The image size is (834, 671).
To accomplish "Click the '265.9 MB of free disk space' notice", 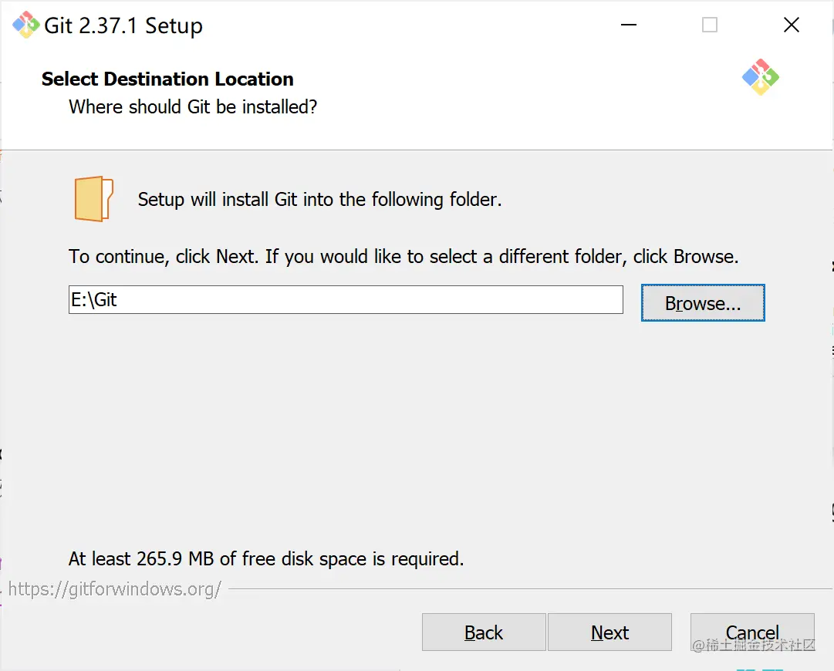I will [266, 559].
